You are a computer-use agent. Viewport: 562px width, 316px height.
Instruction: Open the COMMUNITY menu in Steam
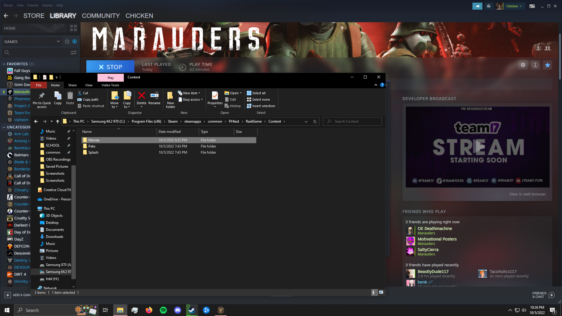click(101, 16)
